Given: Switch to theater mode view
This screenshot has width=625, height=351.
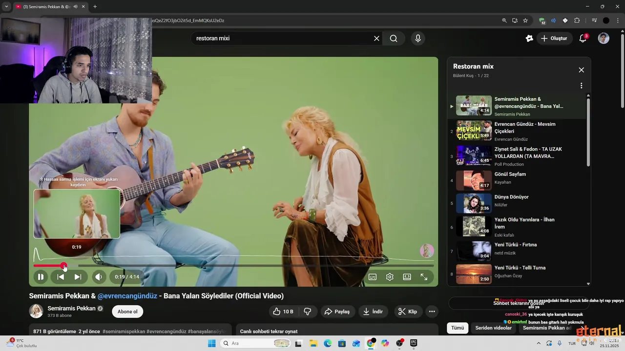Looking at the screenshot, I should tap(407, 277).
